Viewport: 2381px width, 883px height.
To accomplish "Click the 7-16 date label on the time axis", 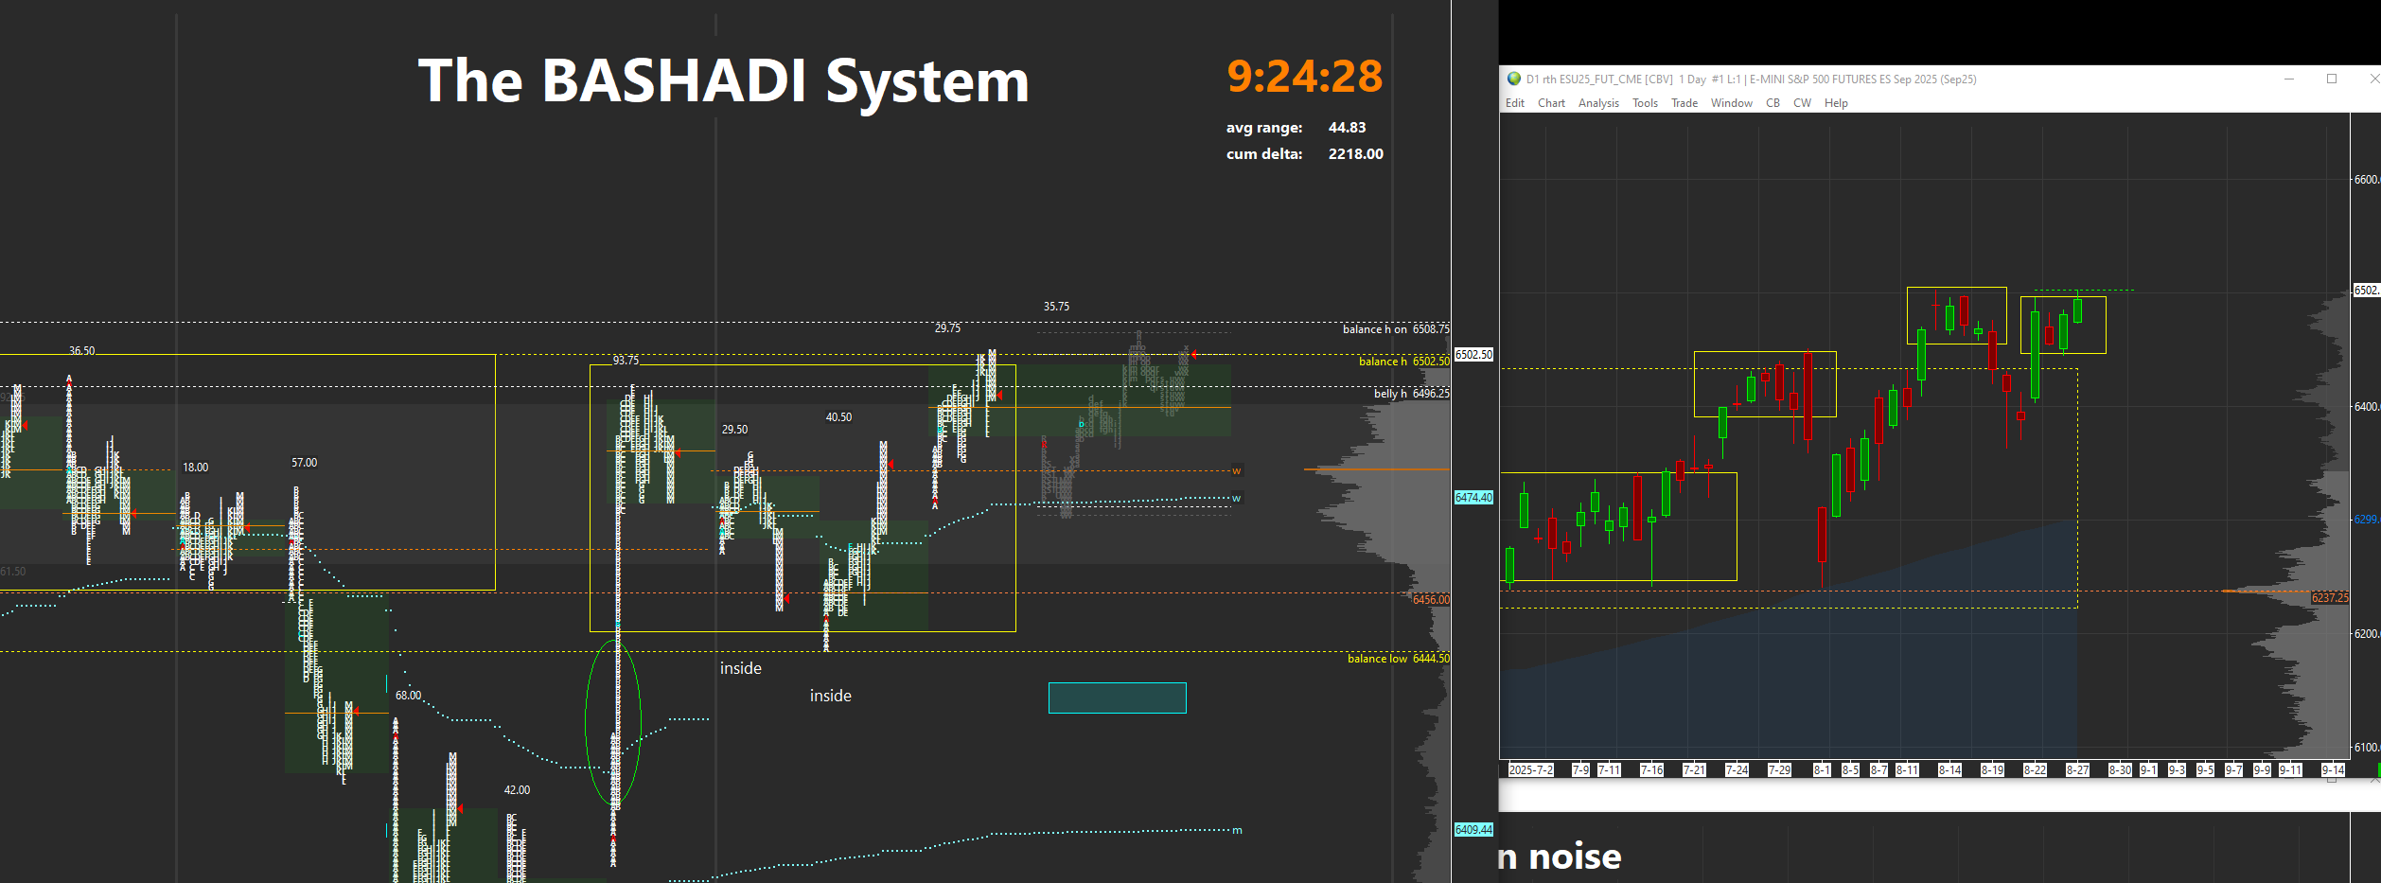I will coord(1651,770).
